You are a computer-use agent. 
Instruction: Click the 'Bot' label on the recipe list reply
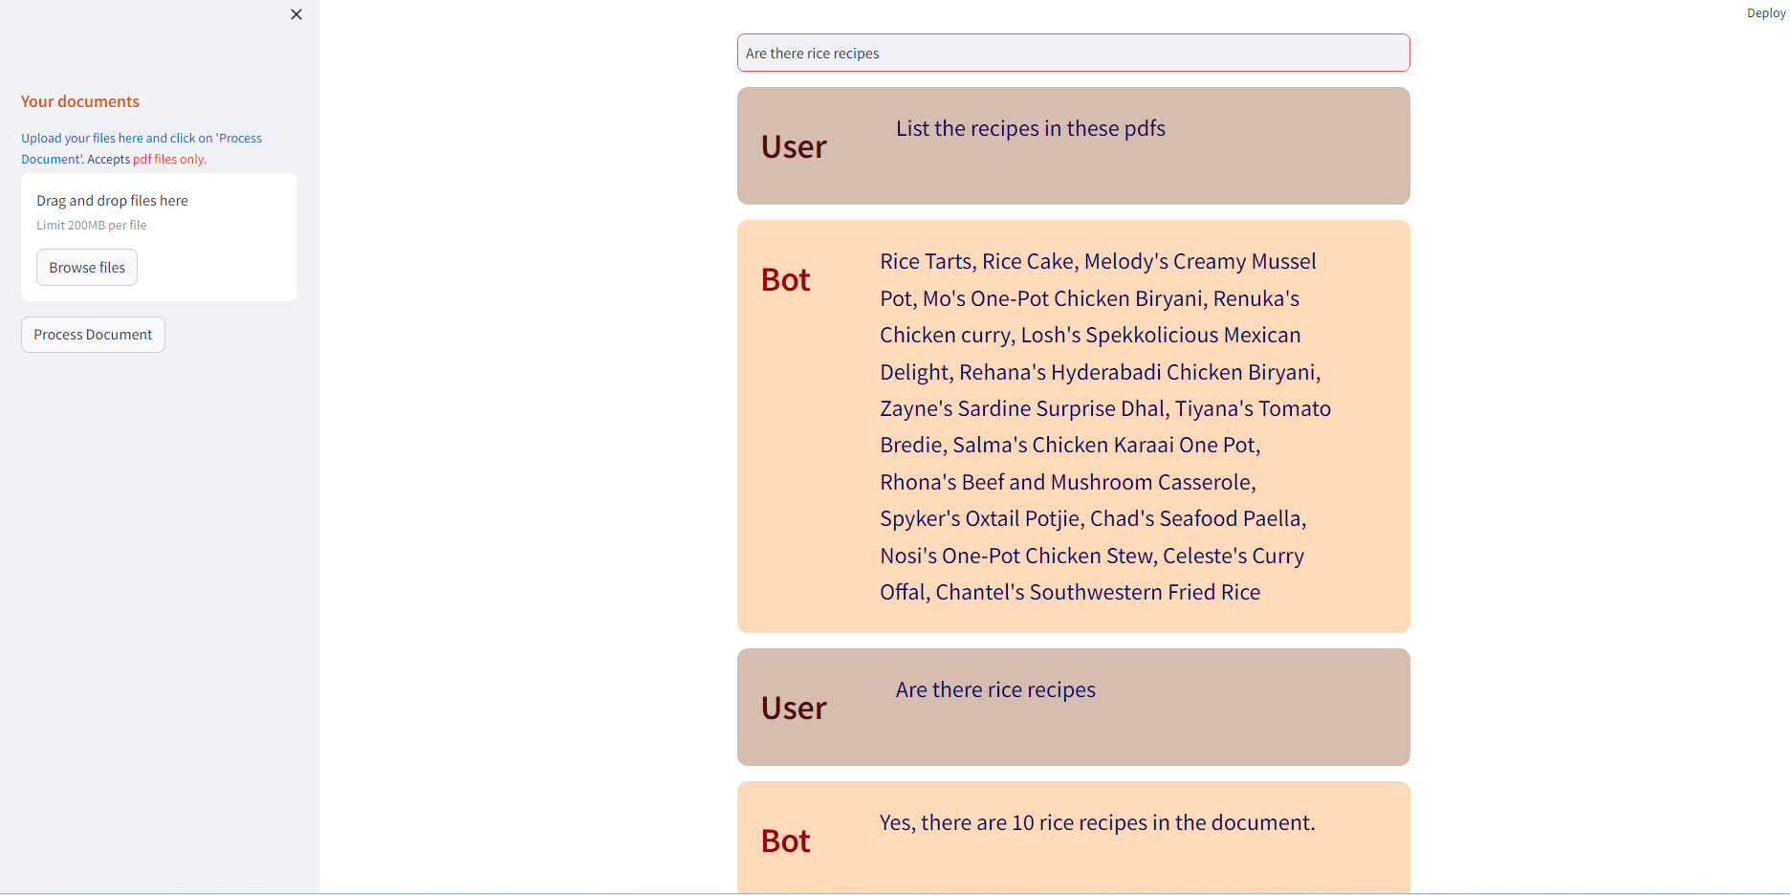click(x=785, y=278)
